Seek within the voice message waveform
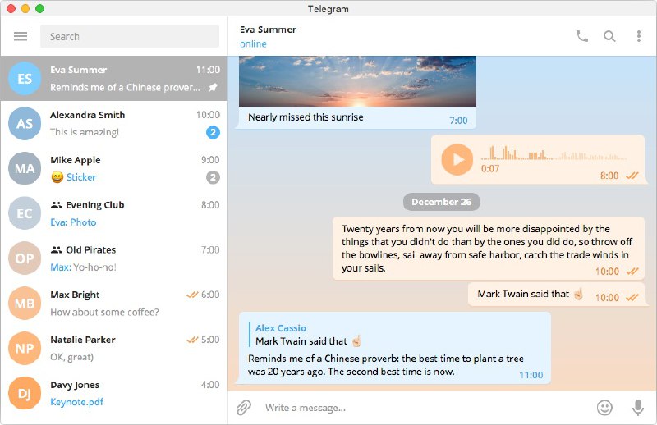This screenshot has height=425, width=657. (x=553, y=153)
